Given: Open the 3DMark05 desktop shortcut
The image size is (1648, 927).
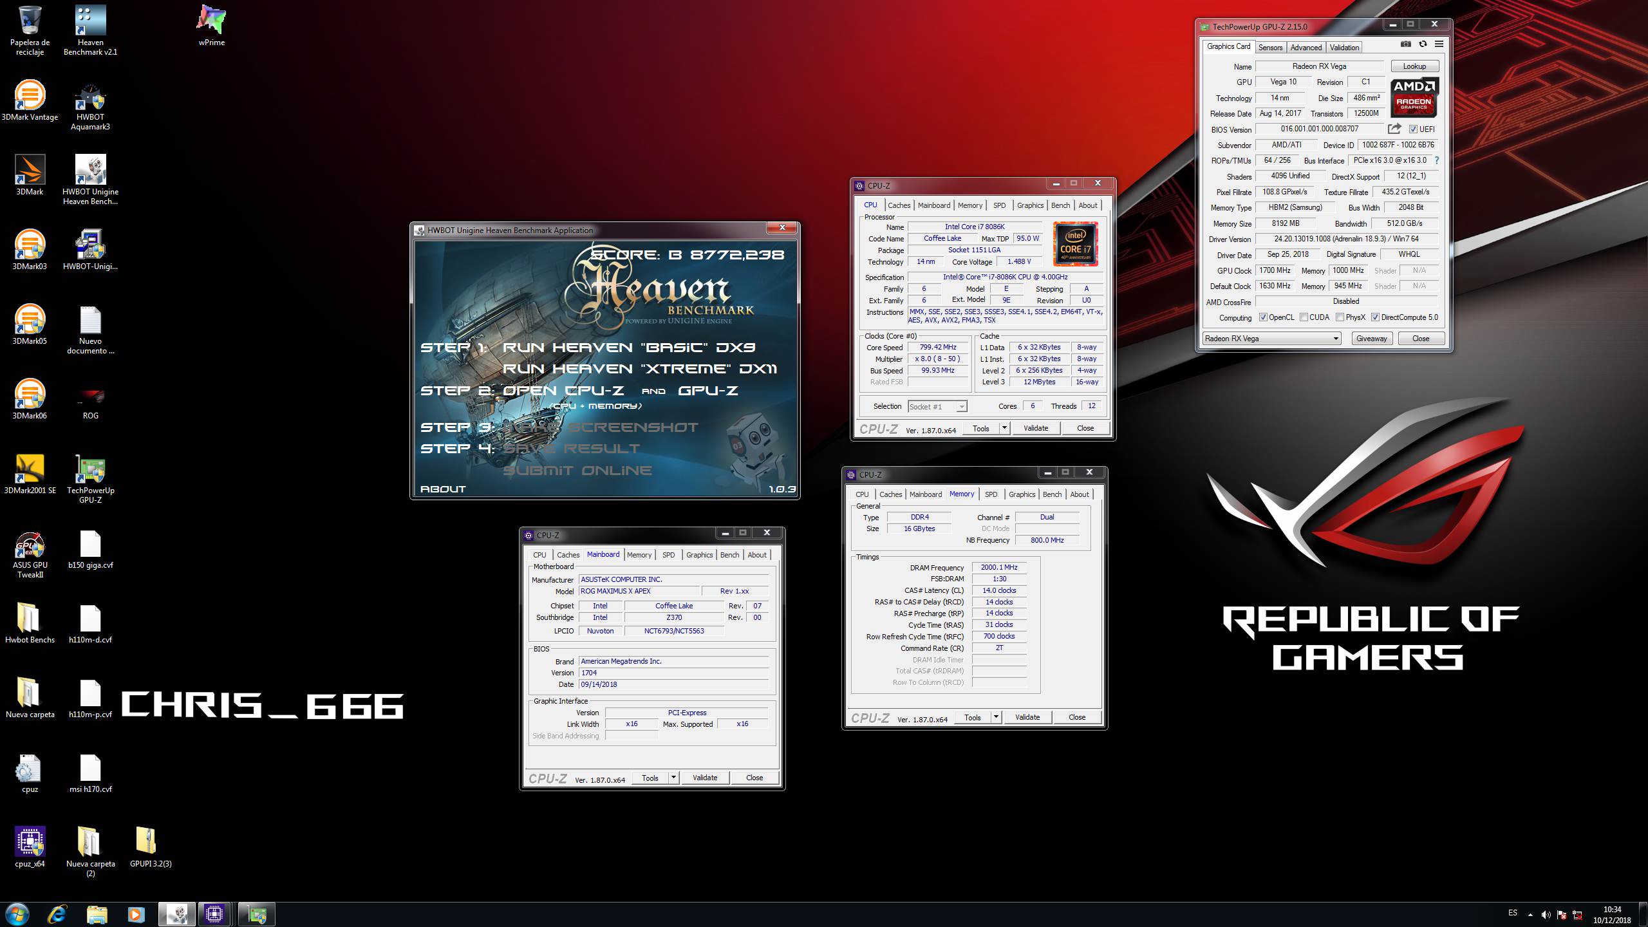Looking at the screenshot, I should [x=30, y=324].
